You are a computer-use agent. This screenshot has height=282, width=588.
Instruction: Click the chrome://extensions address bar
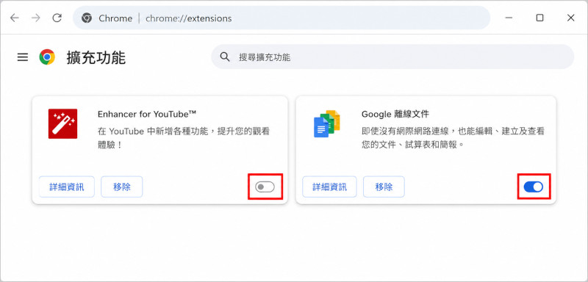tap(282, 18)
